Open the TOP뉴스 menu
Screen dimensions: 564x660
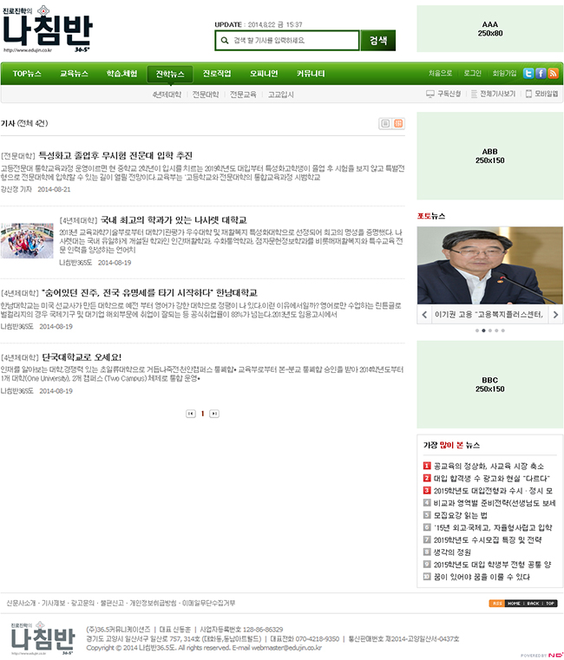pyautogui.click(x=27, y=74)
